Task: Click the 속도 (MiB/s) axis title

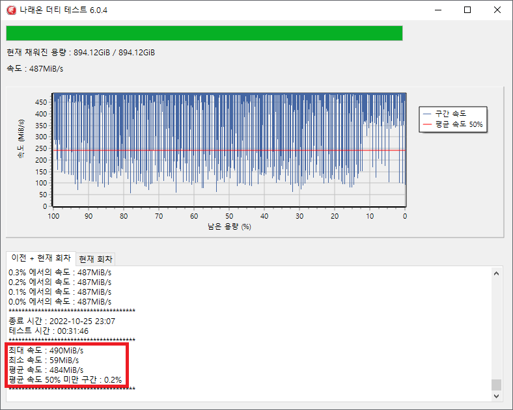Action: click(21, 139)
